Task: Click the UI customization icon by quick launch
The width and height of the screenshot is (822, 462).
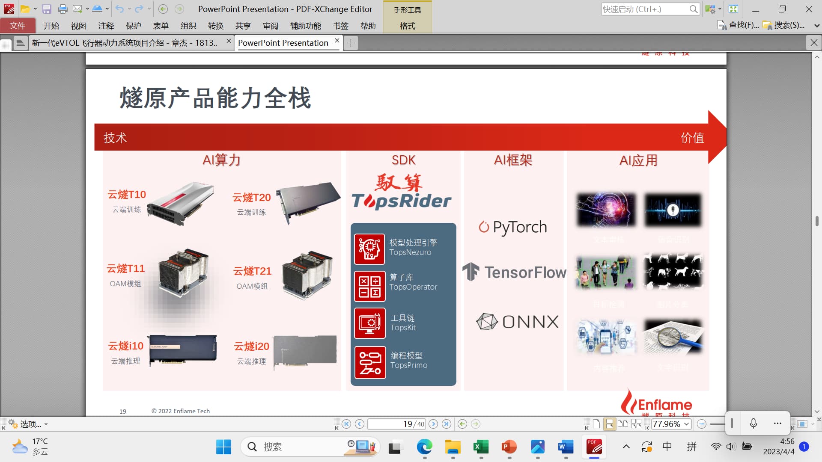Action: [x=710, y=9]
